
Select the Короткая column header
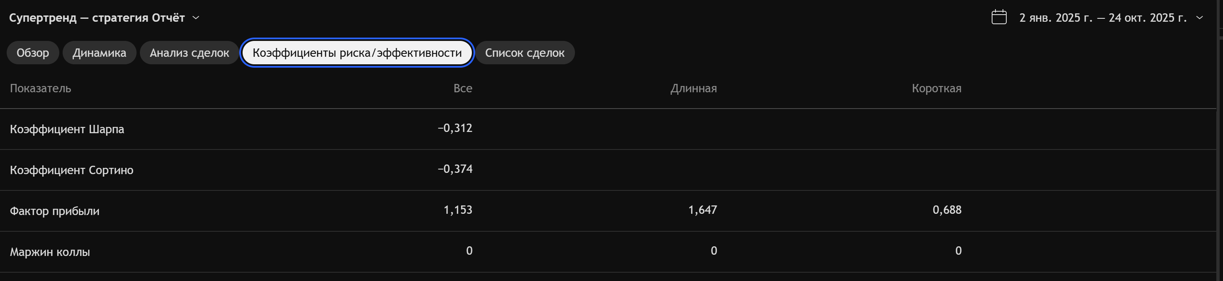(x=936, y=88)
